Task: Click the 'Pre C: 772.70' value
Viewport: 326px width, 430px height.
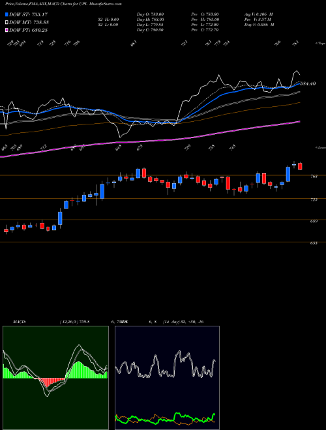Action: (x=205, y=30)
